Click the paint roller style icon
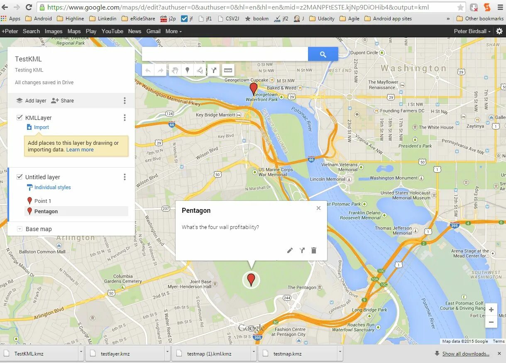The image size is (506, 363). (x=29, y=188)
